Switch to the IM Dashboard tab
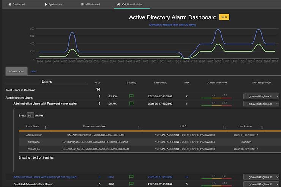The width and height of the screenshot is (281, 187). [x=90, y=5]
